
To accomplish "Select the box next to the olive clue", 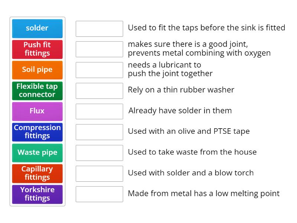I will tap(99, 132).
